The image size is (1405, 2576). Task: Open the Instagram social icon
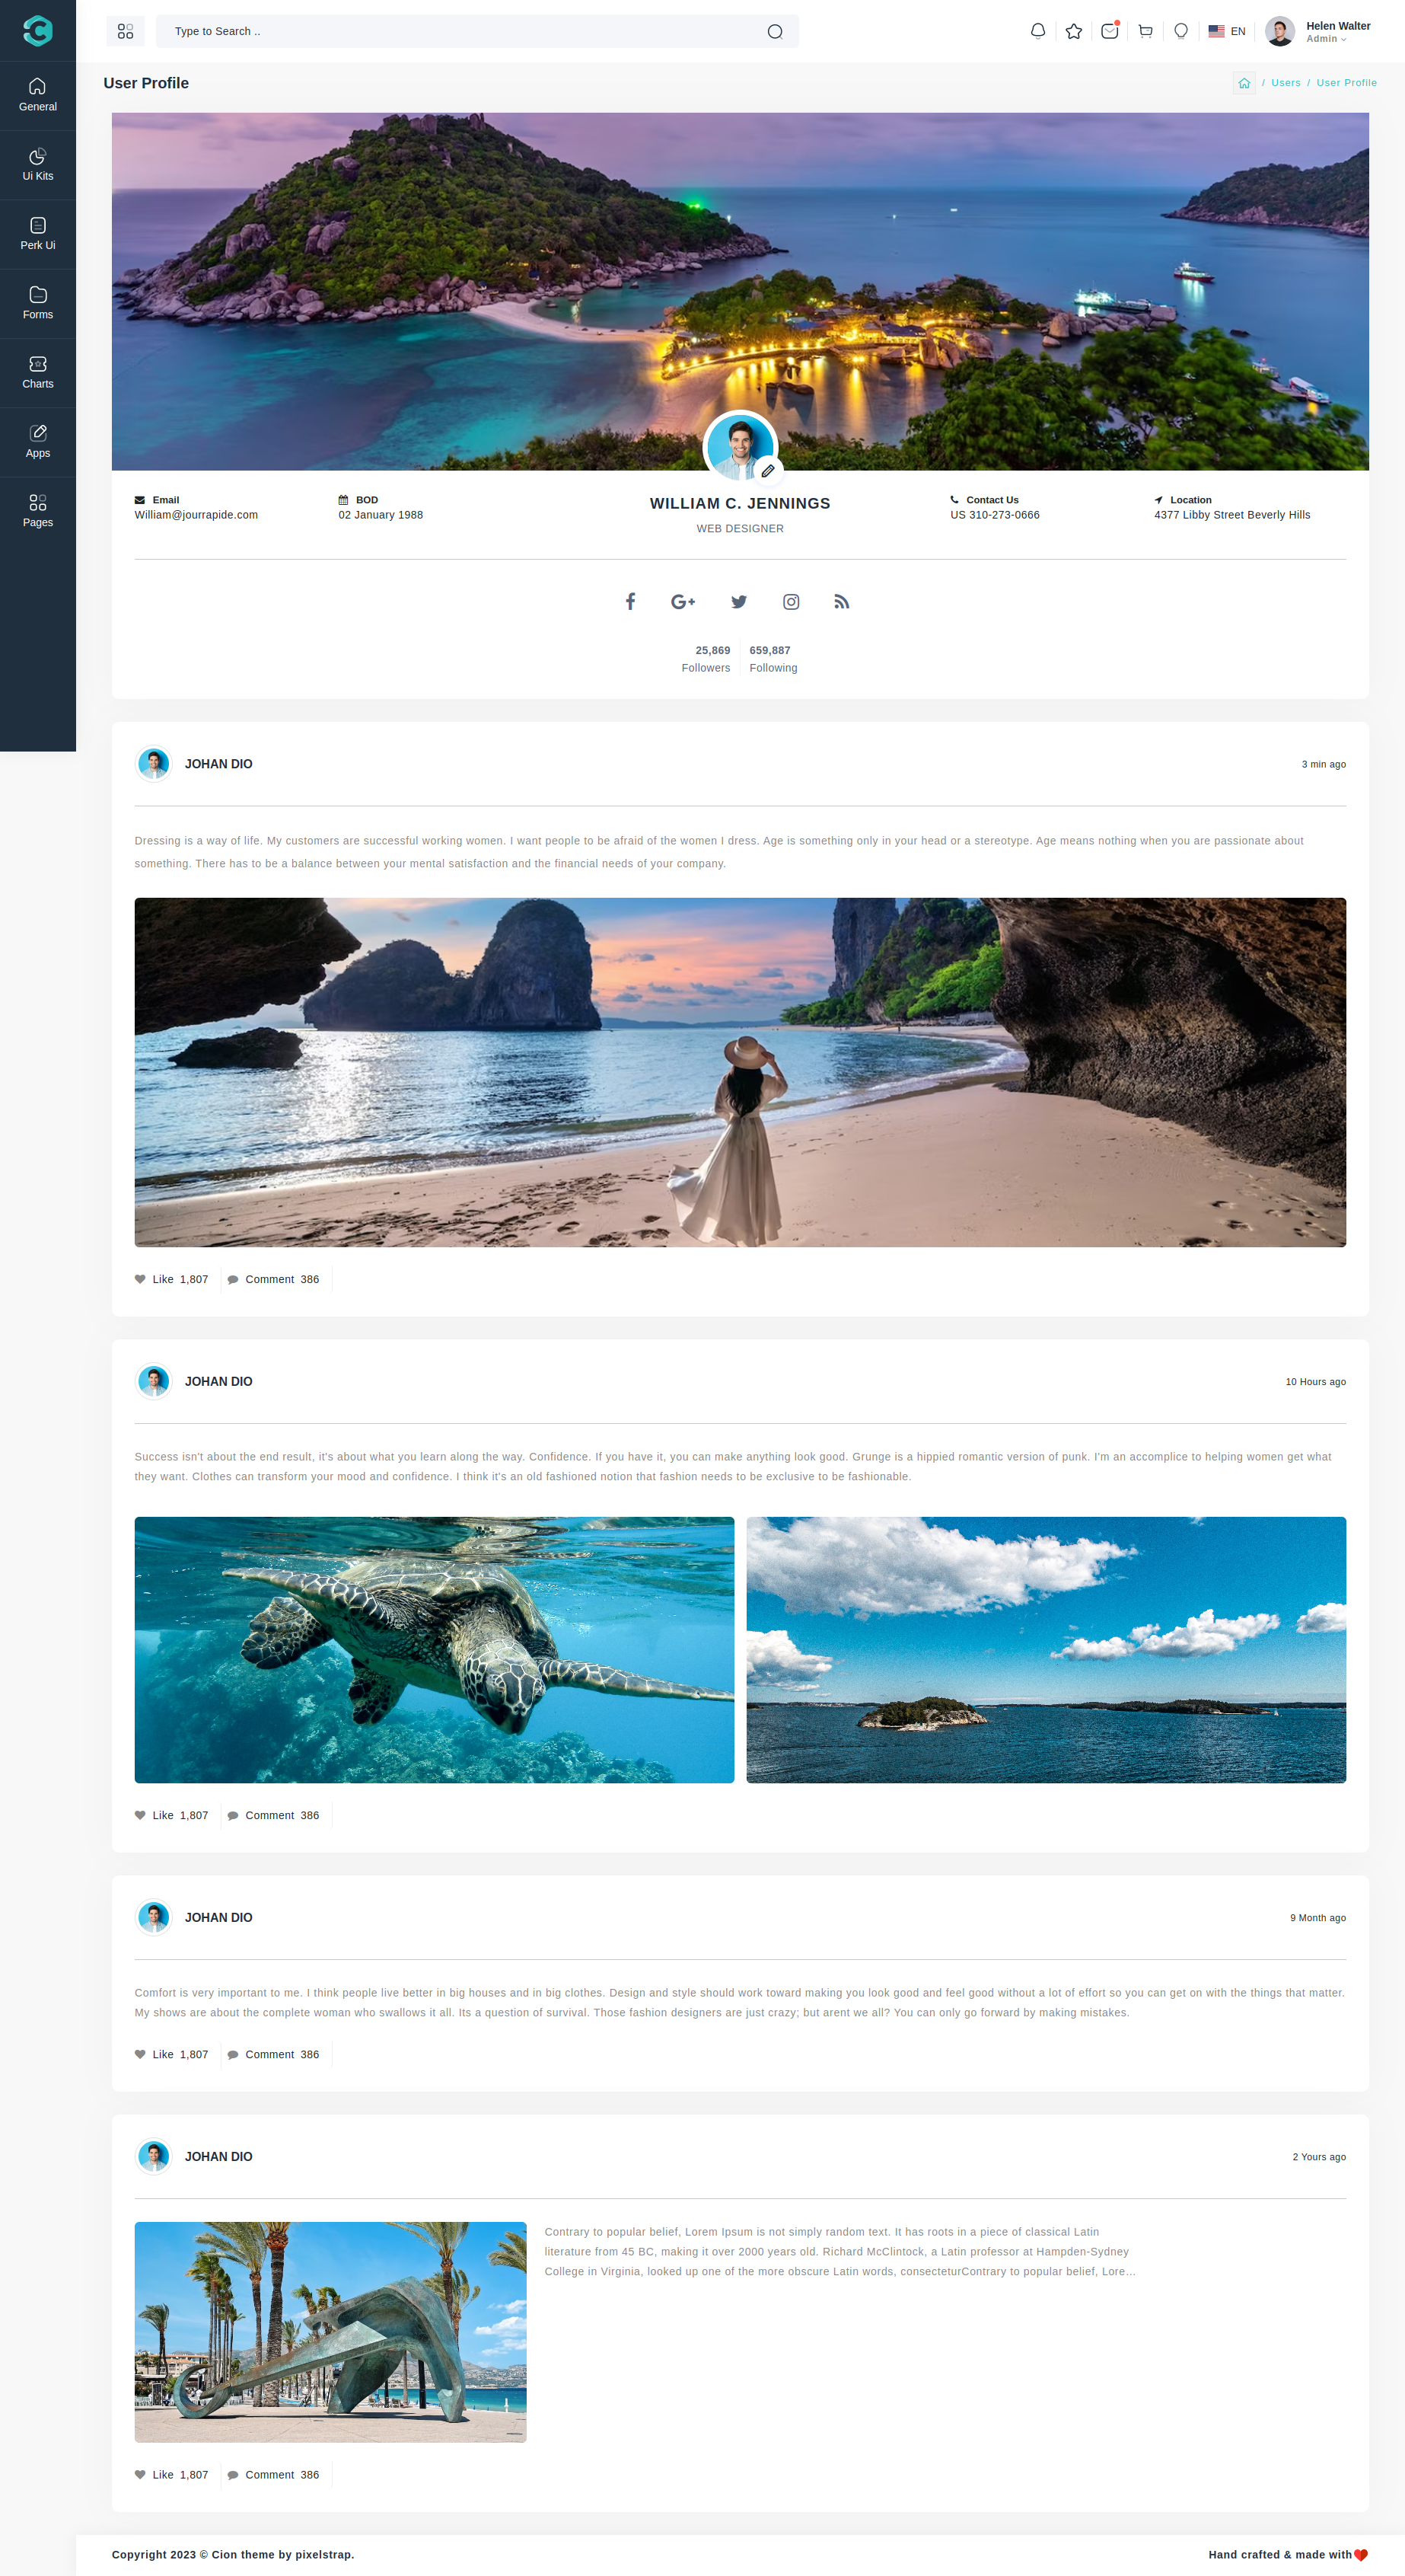pos(791,601)
